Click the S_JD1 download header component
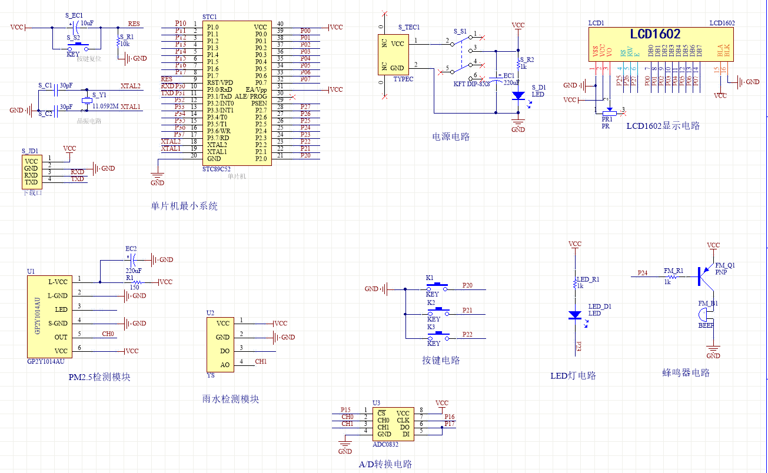Image resolution: width=768 pixels, height=473 pixels. tap(31, 171)
